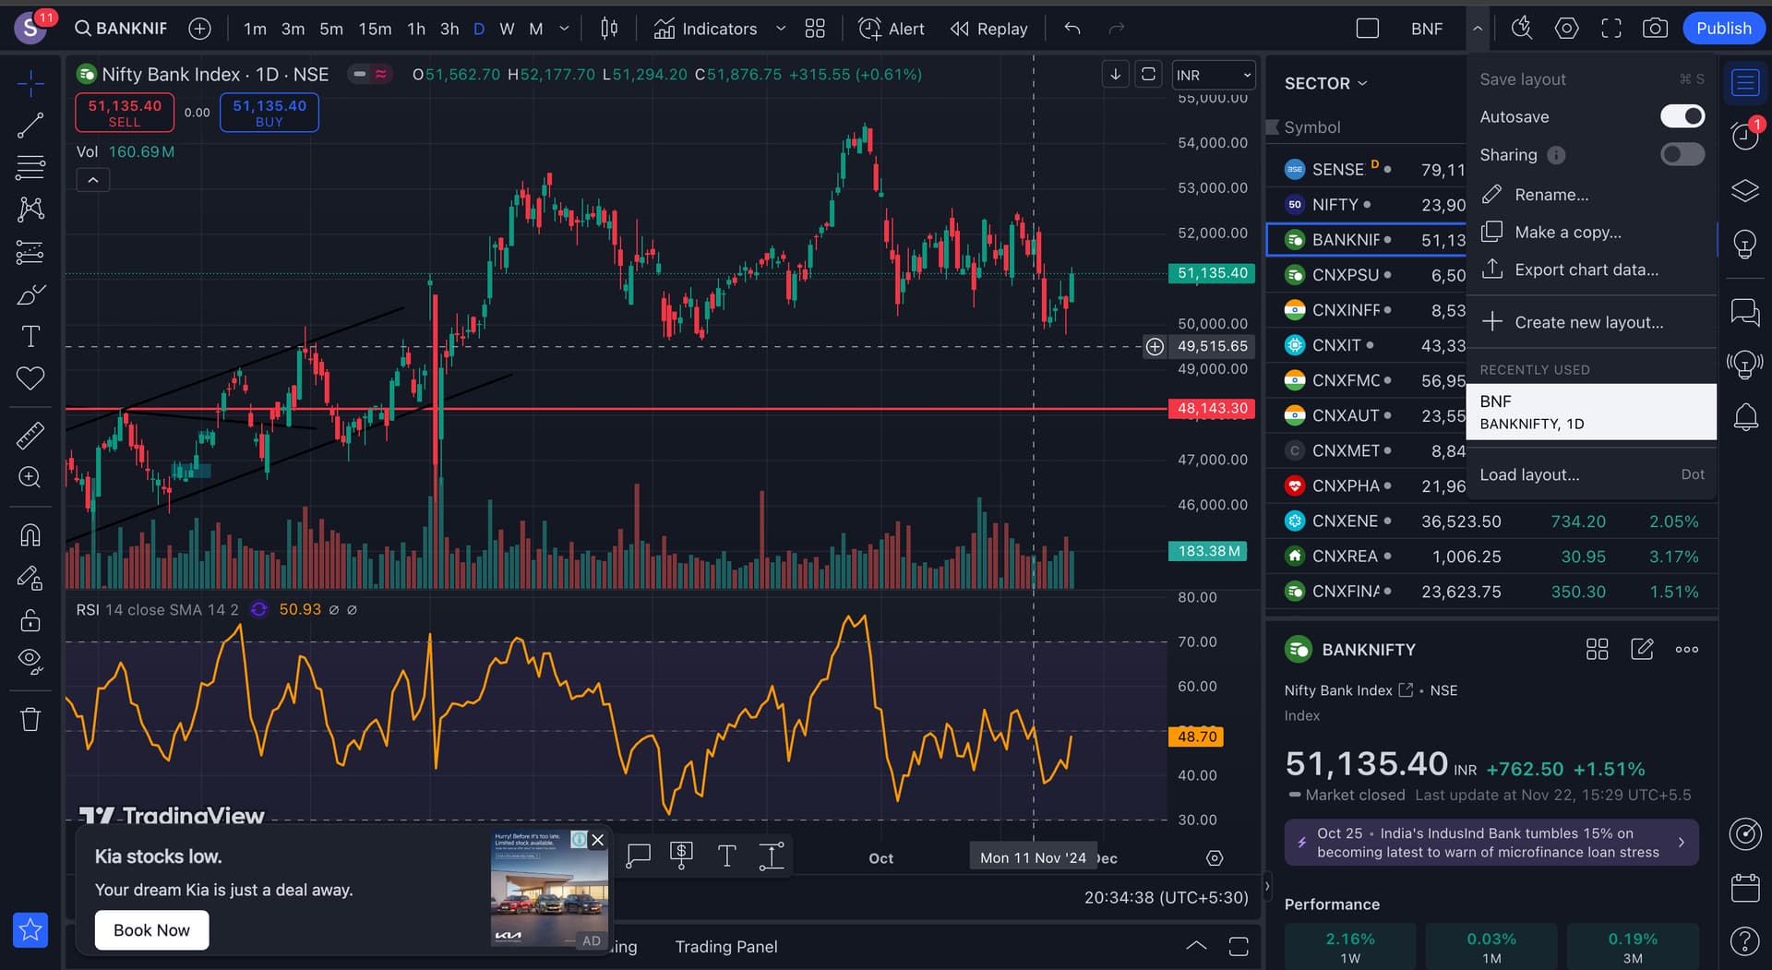1772x970 pixels.
Task: Choose Load layout menu entry
Action: click(x=1591, y=474)
